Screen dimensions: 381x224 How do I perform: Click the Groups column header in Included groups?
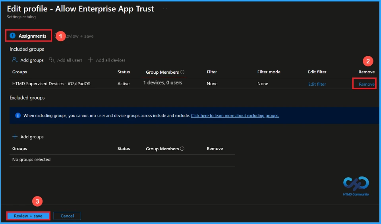19,72
